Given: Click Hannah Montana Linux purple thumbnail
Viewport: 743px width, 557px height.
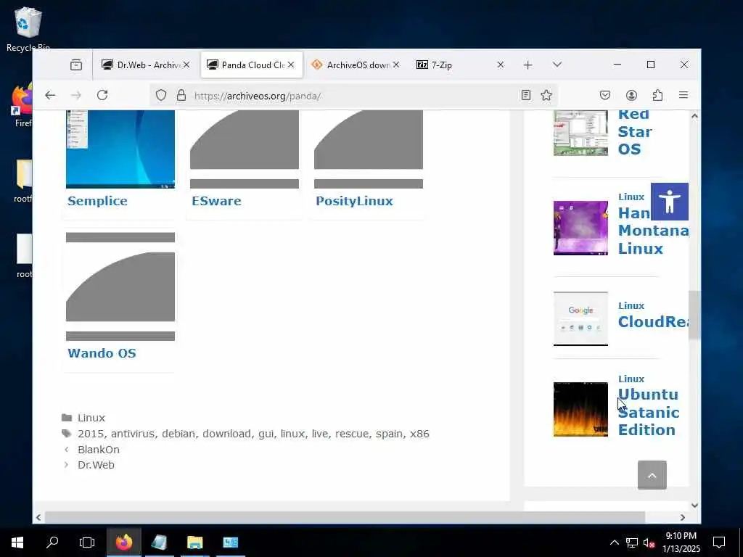Looking at the screenshot, I should (580, 228).
